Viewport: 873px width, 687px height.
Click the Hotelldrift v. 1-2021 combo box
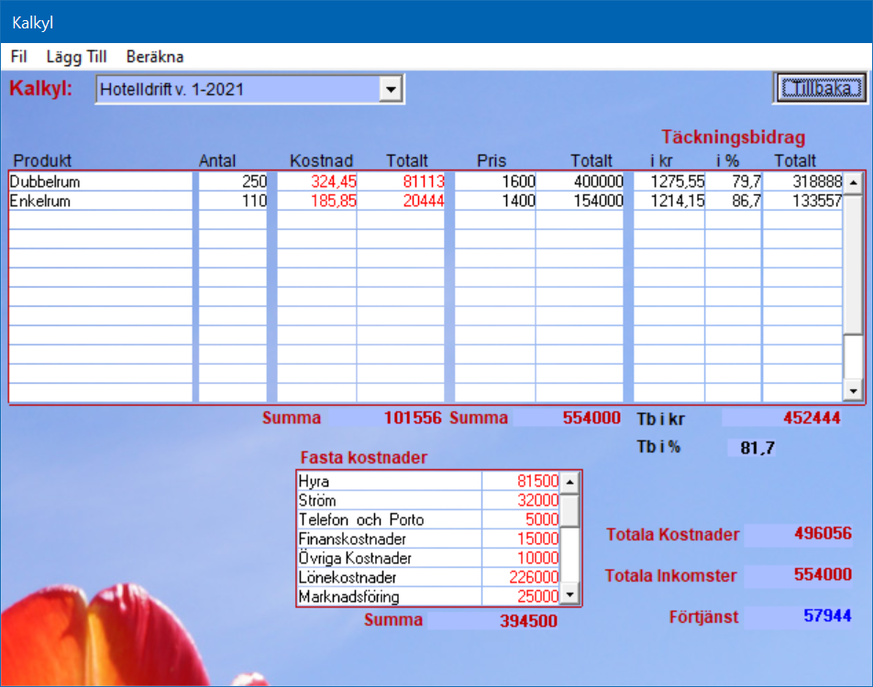[x=238, y=90]
